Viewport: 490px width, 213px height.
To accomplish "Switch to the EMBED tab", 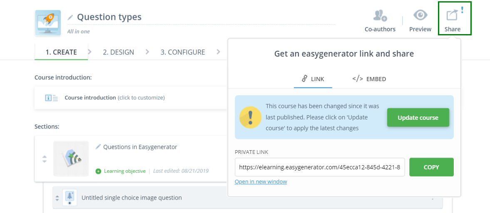I will (369, 79).
